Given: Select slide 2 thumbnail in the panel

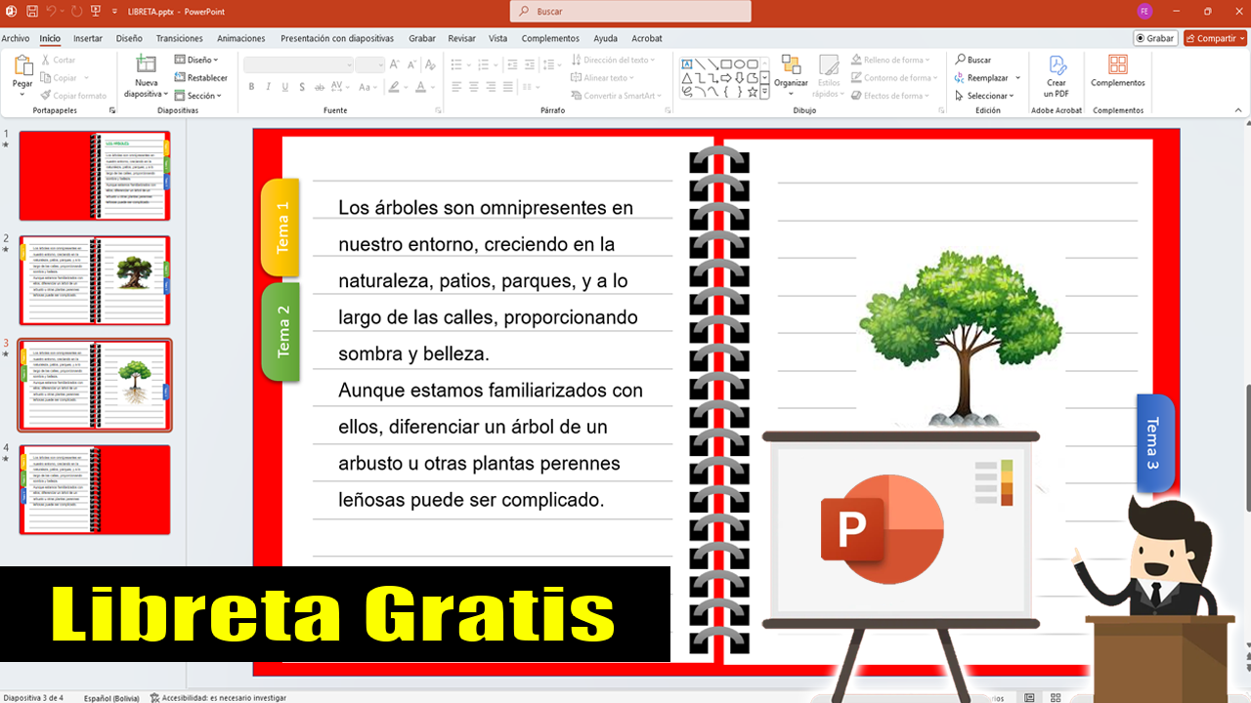Looking at the screenshot, I should pos(95,280).
